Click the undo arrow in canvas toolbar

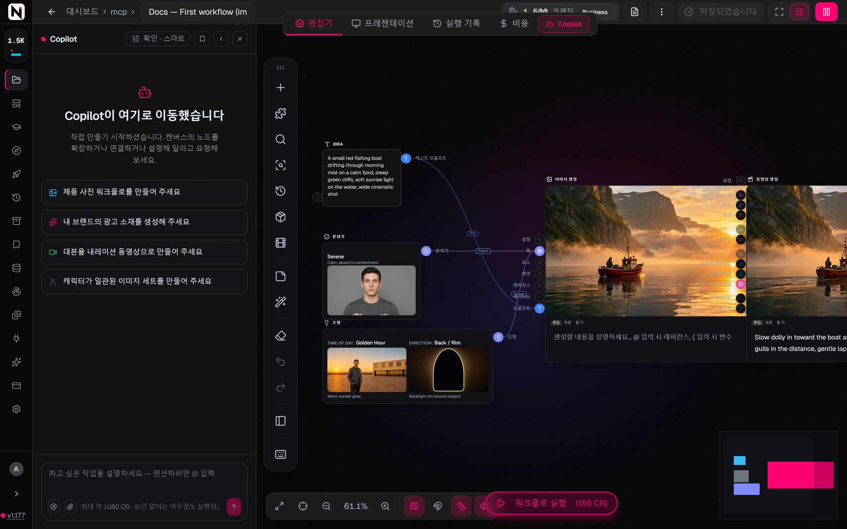click(280, 361)
